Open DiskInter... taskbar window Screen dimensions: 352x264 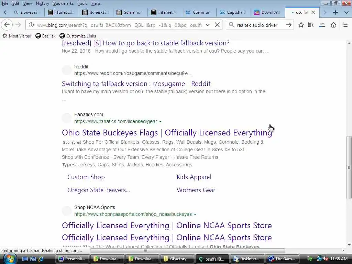click(x=247, y=259)
